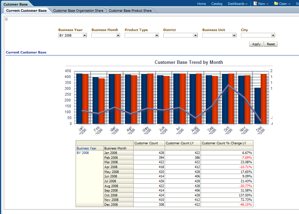Switch to Customer Base Organization Share tab
Image resolution: width=299 pixels, height=214 pixels.
78,11
